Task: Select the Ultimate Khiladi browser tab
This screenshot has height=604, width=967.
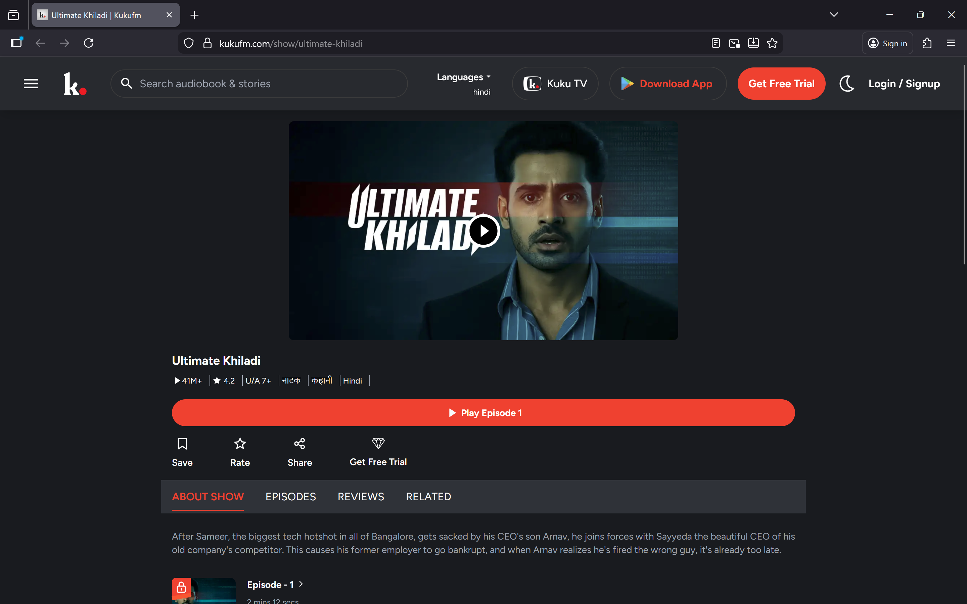Action: (105, 15)
